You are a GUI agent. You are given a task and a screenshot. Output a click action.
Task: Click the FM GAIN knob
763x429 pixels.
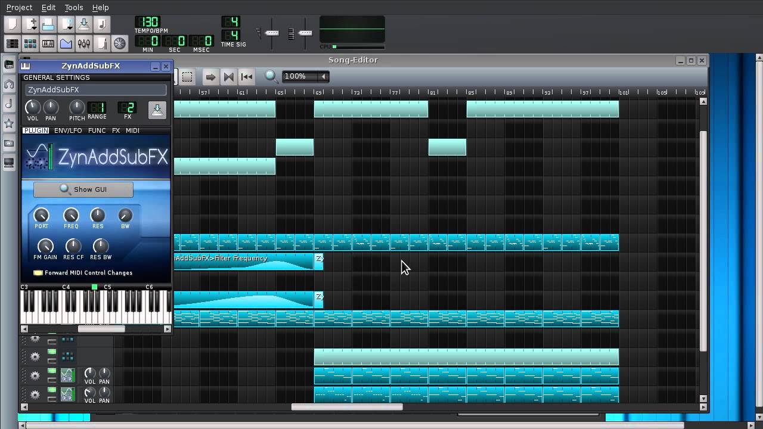[x=45, y=246]
